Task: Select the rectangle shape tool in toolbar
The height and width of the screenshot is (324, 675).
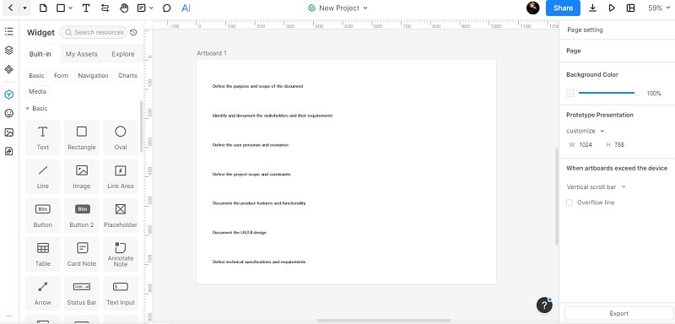Action: point(61,8)
